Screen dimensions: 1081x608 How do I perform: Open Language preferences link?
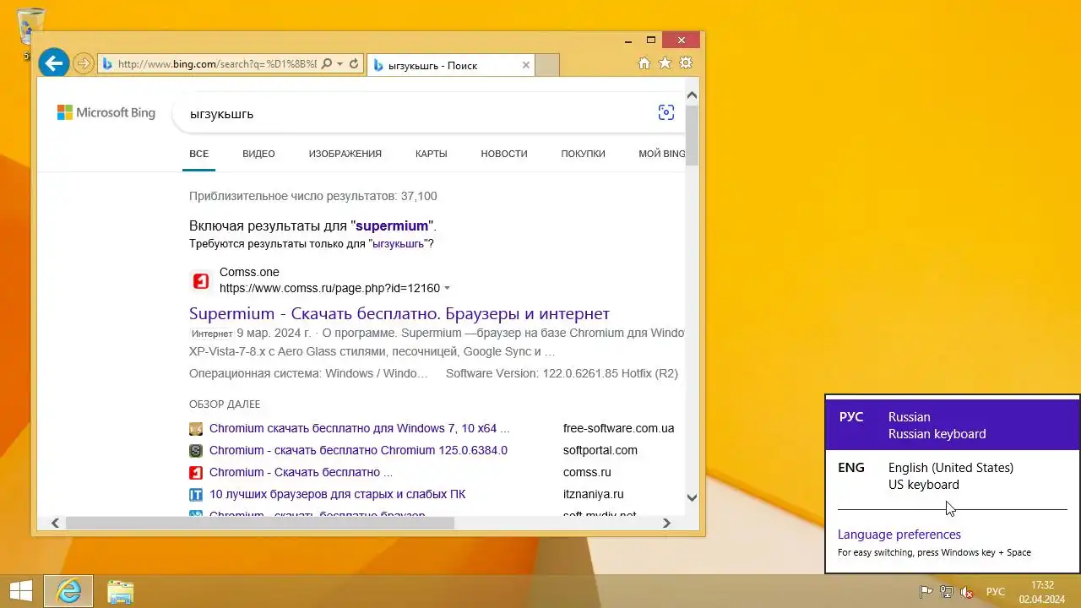point(899,534)
